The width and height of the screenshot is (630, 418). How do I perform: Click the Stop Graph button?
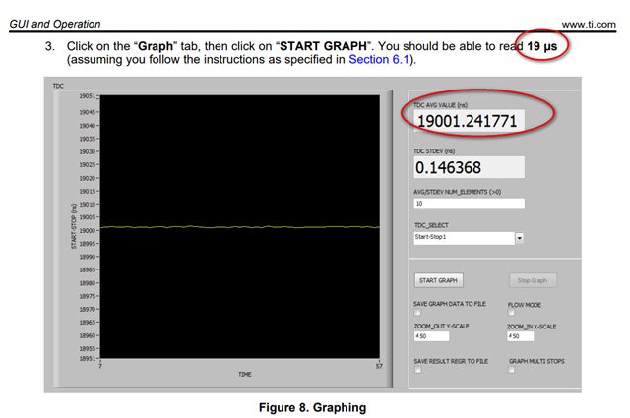[x=533, y=280]
